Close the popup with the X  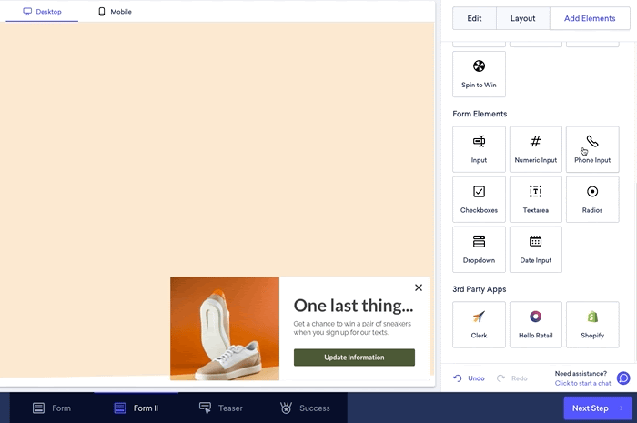[419, 287]
